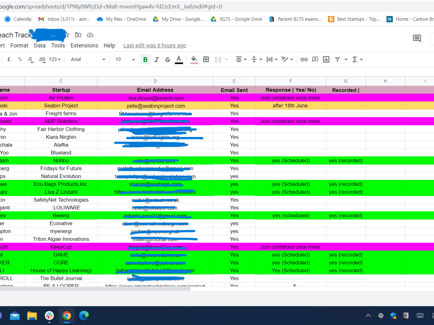434x325 pixels.
Task: Click the browser address bar URL
Action: pos(111,6)
